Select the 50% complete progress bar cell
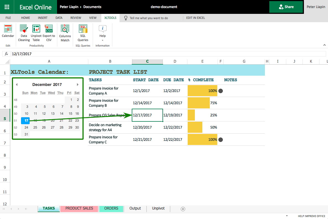This screenshot has width=328, height=219. click(203, 127)
